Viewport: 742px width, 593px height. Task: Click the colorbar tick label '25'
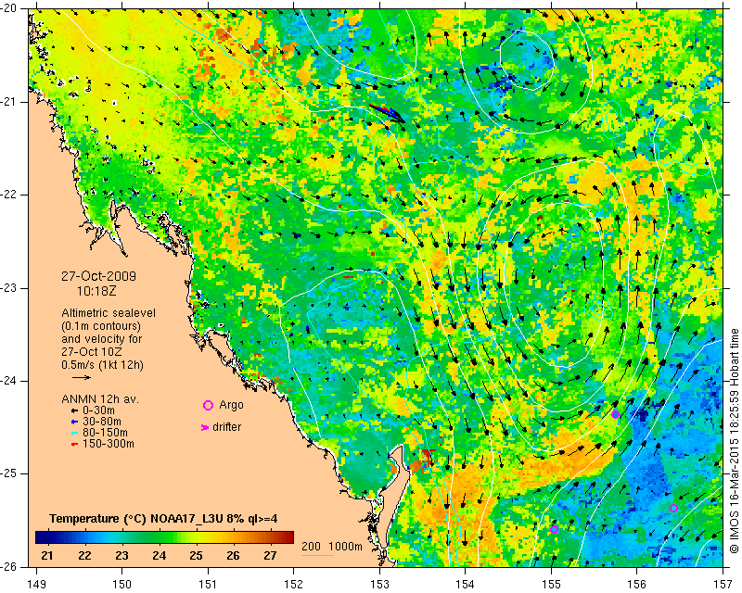tap(196, 555)
